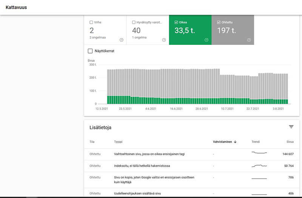The image size is (302, 198).
Task: Click help icon in Virhe card
Action: (x=121, y=40)
